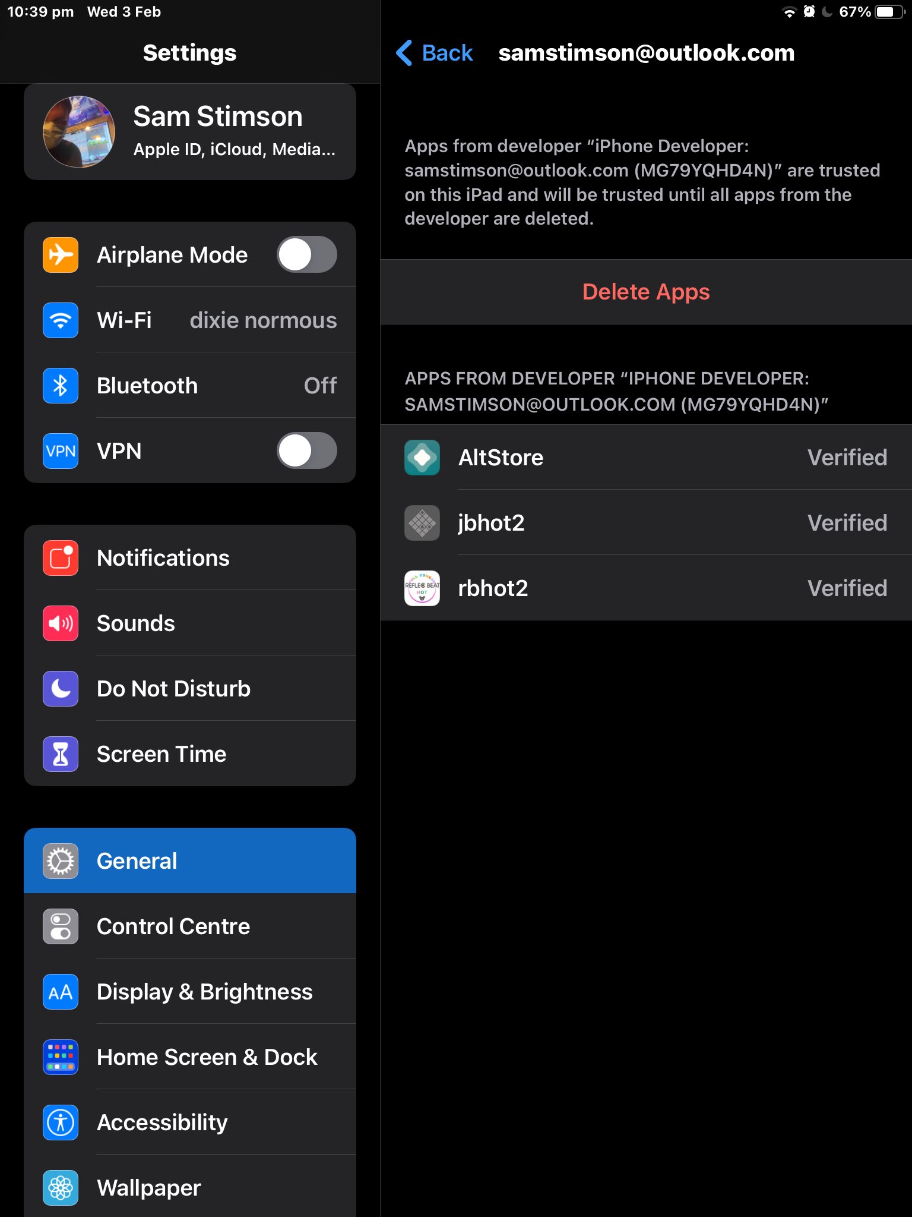Image resolution: width=912 pixels, height=1217 pixels.
Task: Tap the AltStore app icon
Action: tap(422, 458)
